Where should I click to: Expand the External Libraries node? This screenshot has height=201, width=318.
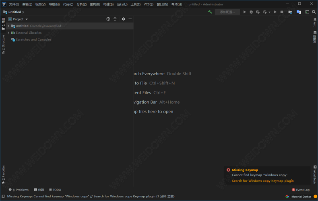(8, 33)
